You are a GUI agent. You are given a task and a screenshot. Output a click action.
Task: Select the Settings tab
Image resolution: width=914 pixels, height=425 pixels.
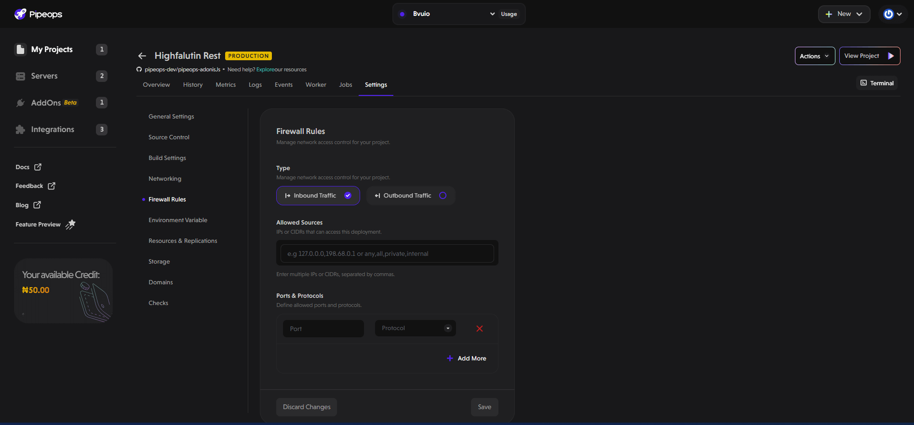coord(376,85)
